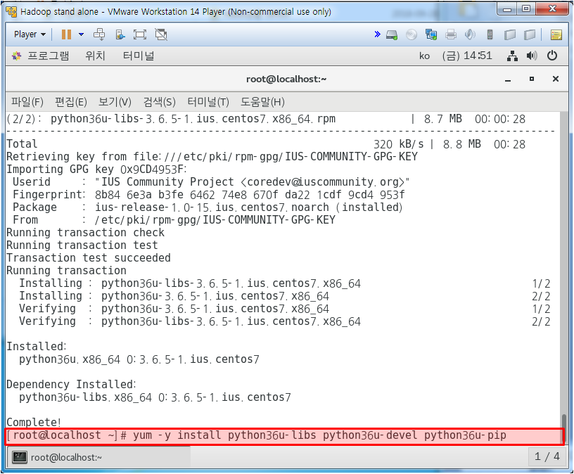Click the USB device icon

[x=490, y=34]
